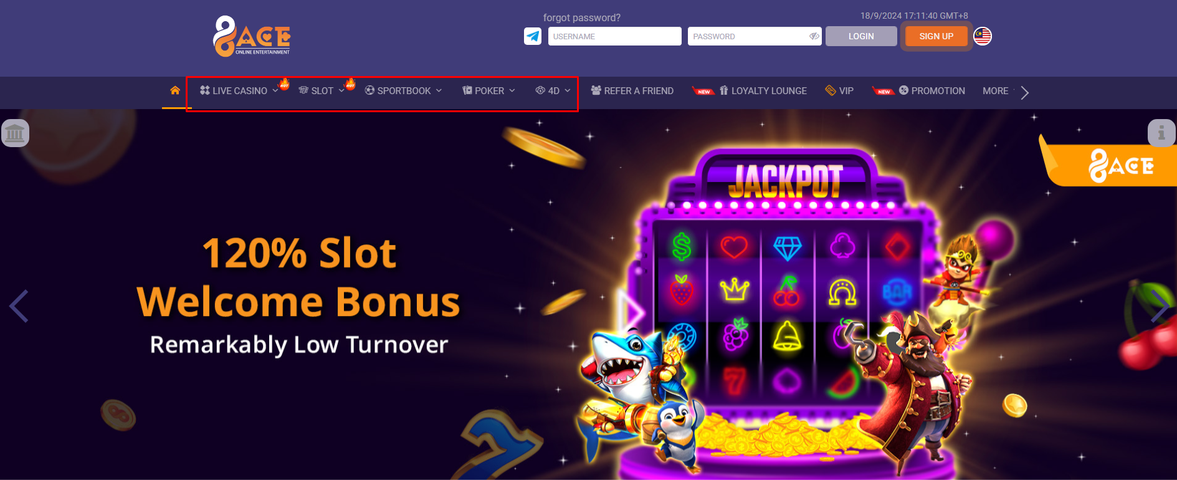Open the Refer a Friend page
Screen dimensions: 1177x480
click(x=632, y=90)
